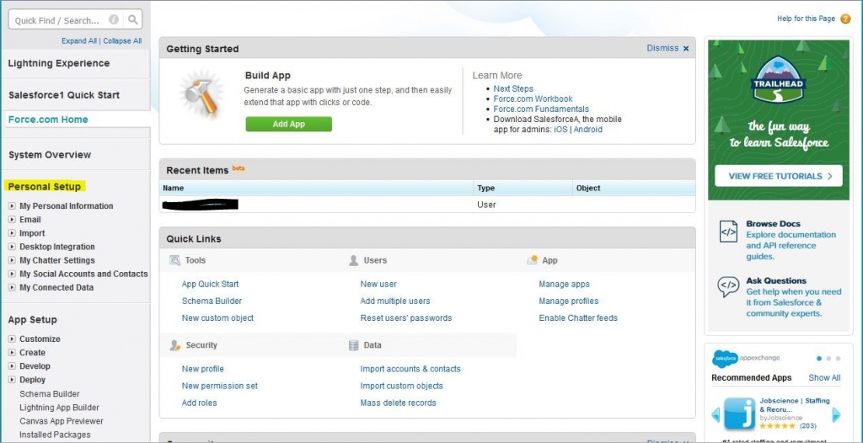863x443 pixels.
Task: Open Salesforce1 Quick Start sidebar item
Action: 64,95
